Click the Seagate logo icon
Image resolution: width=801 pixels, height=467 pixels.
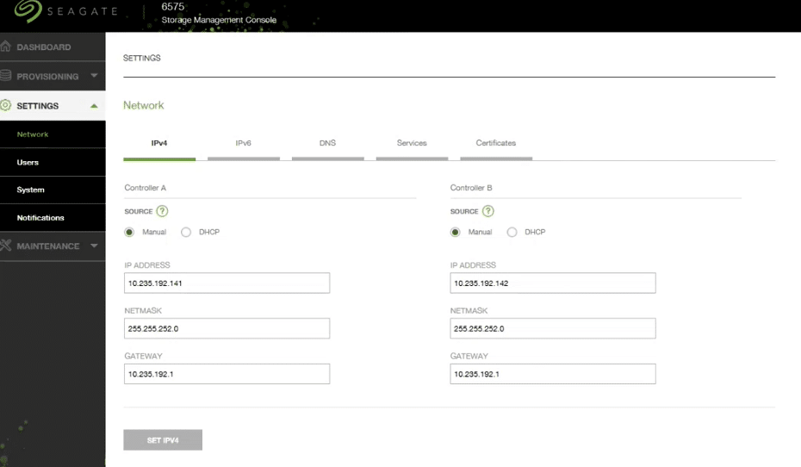tap(28, 10)
